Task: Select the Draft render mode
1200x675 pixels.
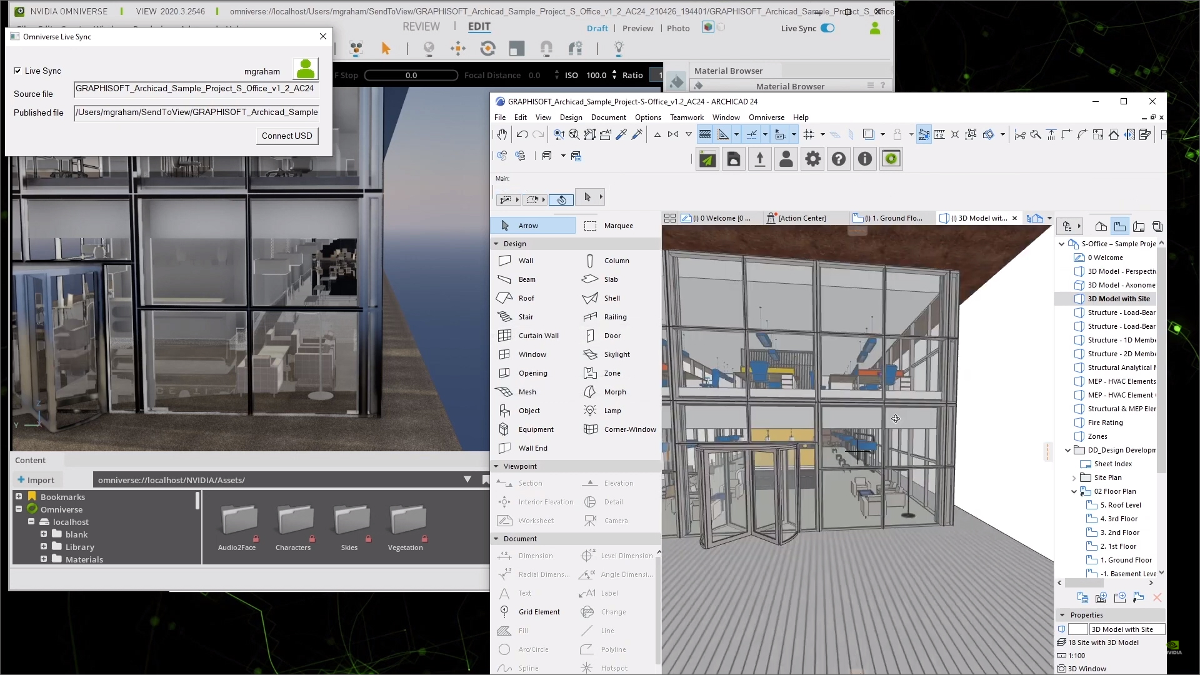Action: tap(597, 28)
